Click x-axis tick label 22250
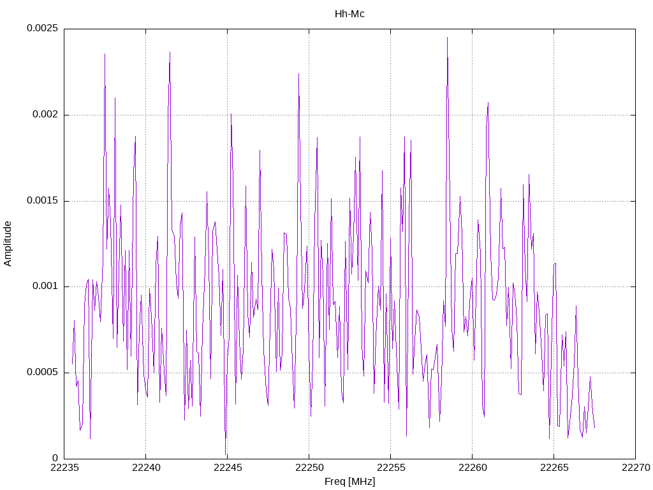 click(x=309, y=468)
